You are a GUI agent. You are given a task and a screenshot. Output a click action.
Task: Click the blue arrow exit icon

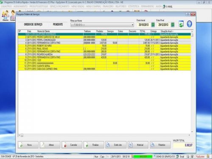pos(190,24)
